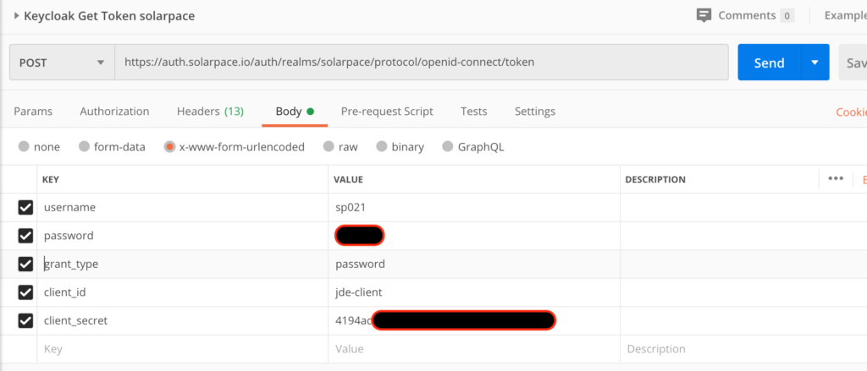Open the three-dots column options menu
Viewport: 867px width, 371px height.
point(836,179)
